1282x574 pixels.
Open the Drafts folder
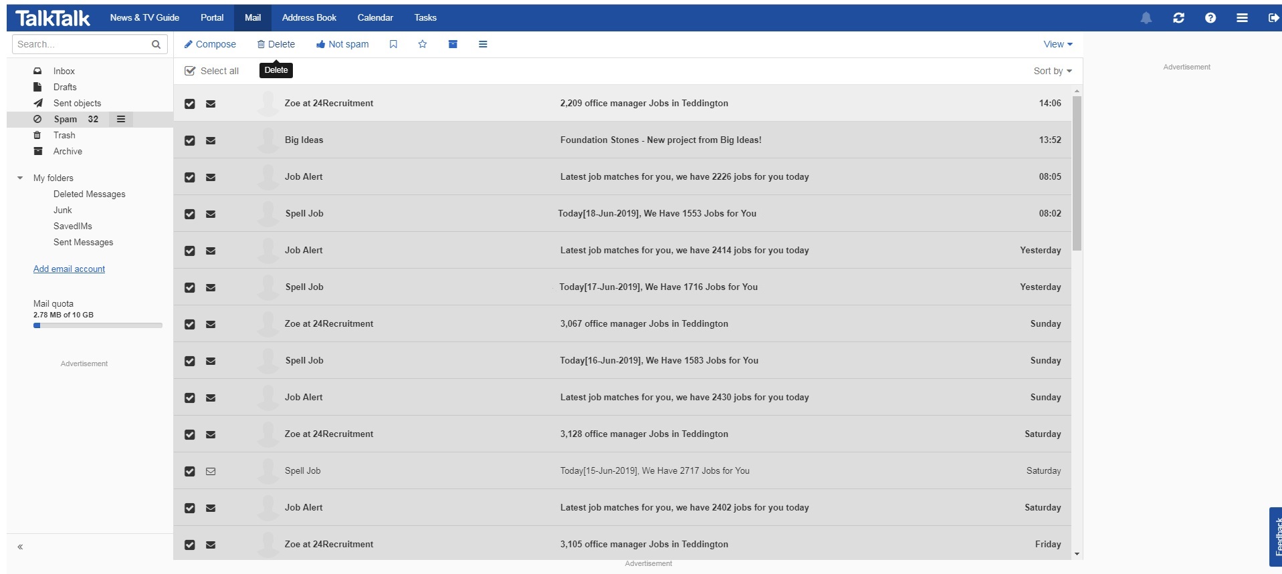pos(65,87)
